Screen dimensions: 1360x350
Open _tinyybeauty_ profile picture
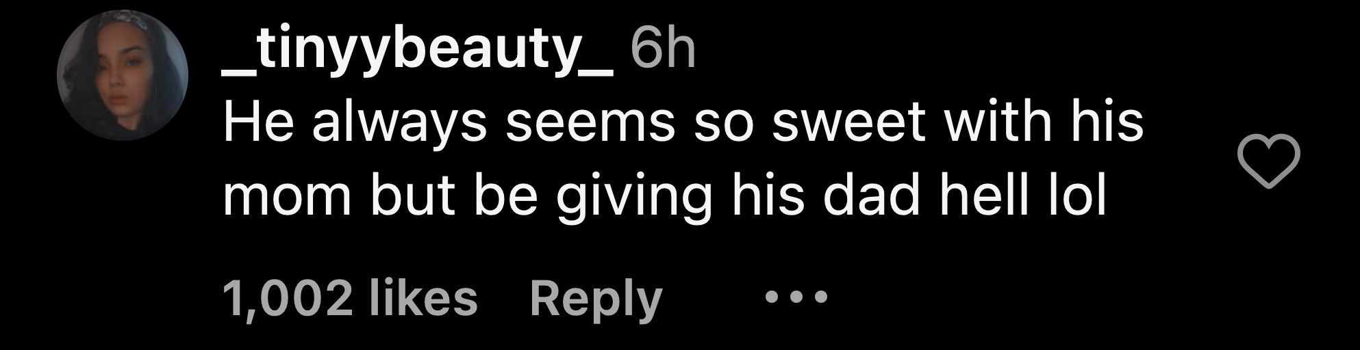point(123,76)
